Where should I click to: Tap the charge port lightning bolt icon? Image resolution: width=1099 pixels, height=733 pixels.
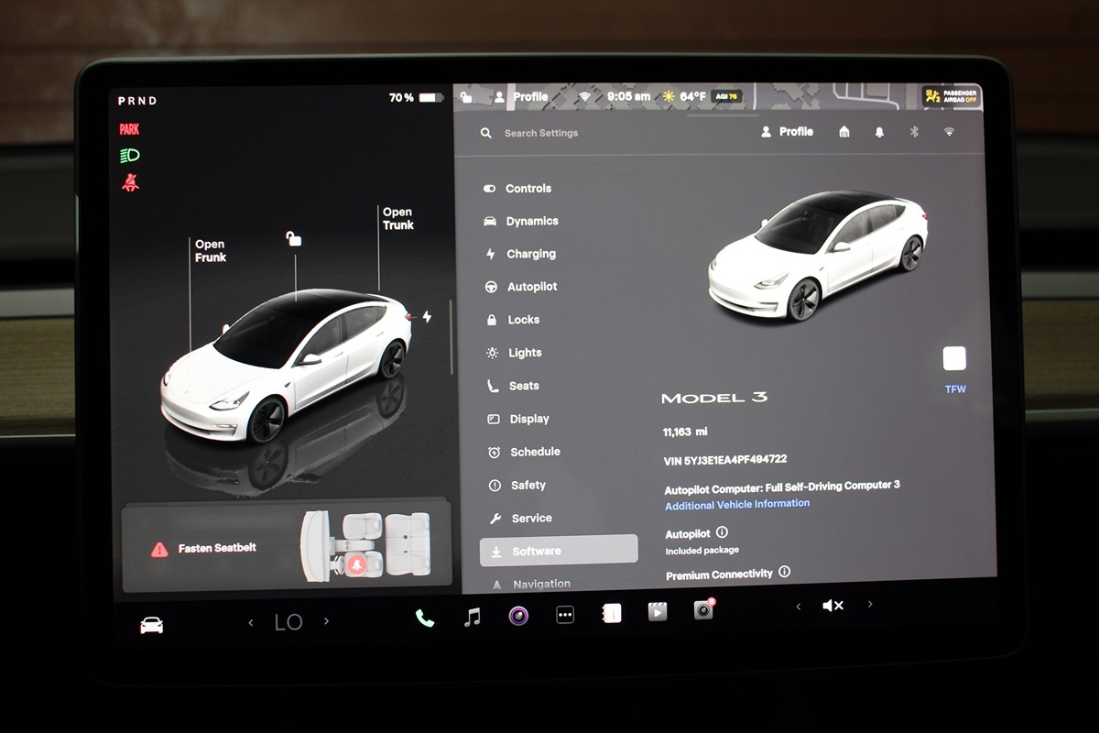tap(426, 317)
